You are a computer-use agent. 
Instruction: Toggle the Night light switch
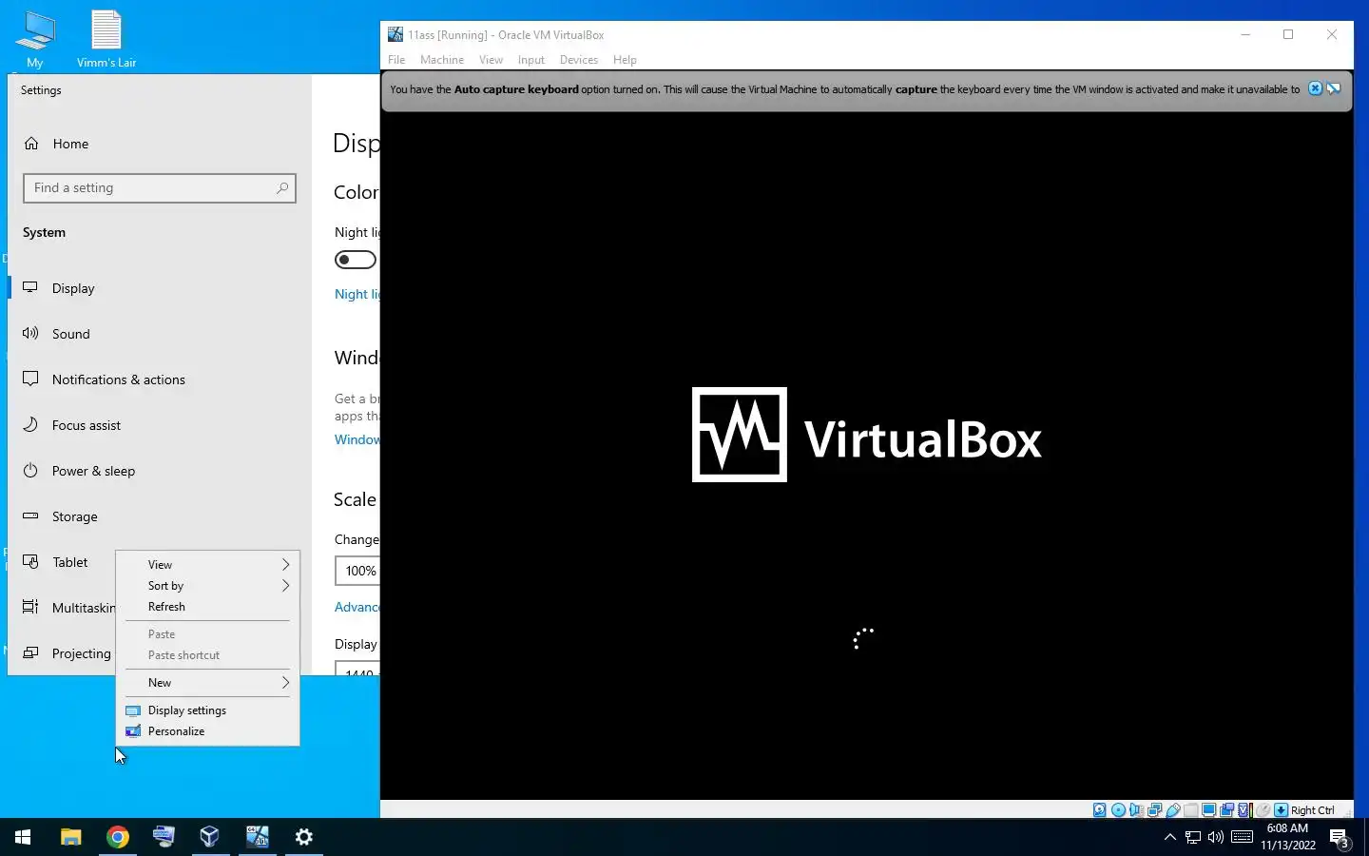[x=356, y=260]
